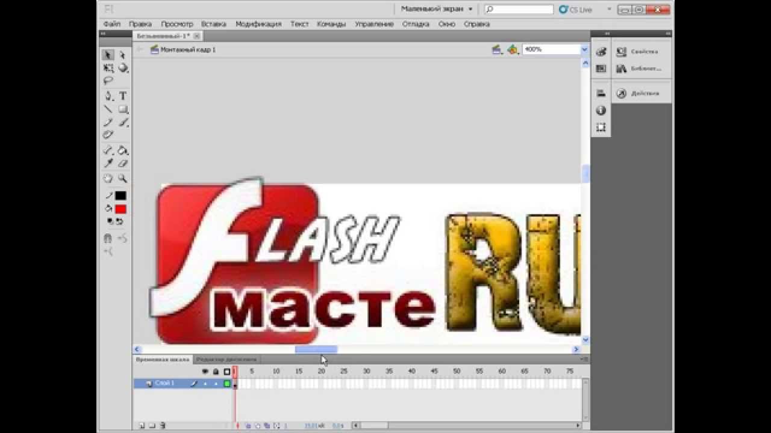Viewport: 771px width, 433px height.
Task: Toggle Слой 1 green outline square
Action: (227, 383)
